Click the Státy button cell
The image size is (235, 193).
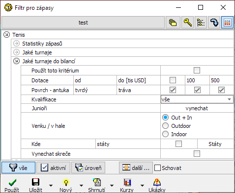[x=215, y=144]
